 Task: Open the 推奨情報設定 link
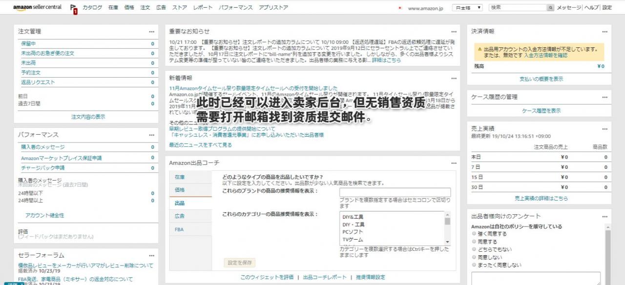coord(370,277)
